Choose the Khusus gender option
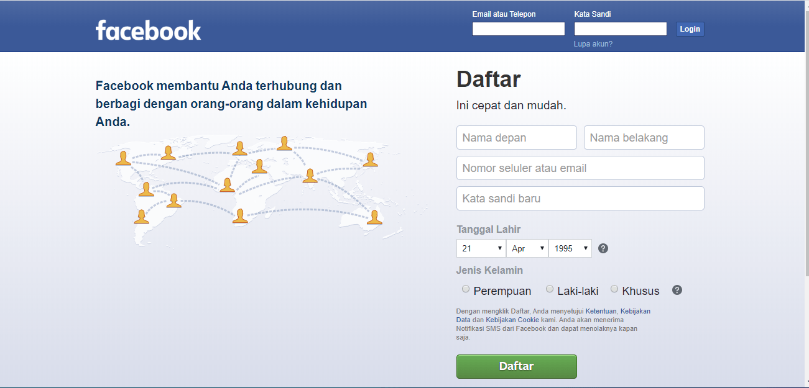The image size is (809, 388). [x=614, y=289]
